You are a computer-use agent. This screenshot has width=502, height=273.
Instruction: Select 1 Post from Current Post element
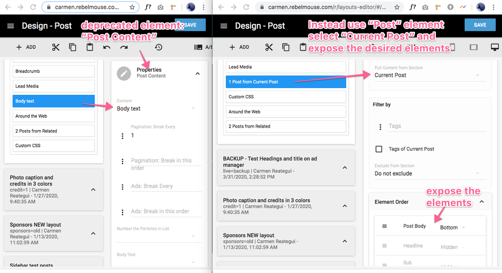[x=286, y=81]
